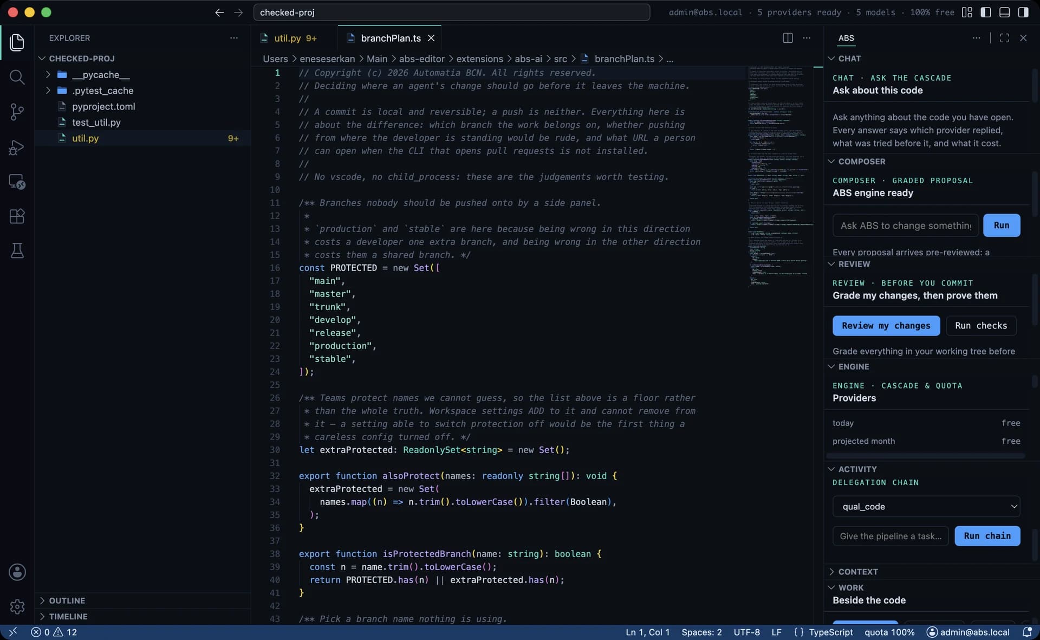Image resolution: width=1040 pixels, height=640 pixels.
Task: Open errors and warnings counter in status bar
Action: click(x=54, y=632)
